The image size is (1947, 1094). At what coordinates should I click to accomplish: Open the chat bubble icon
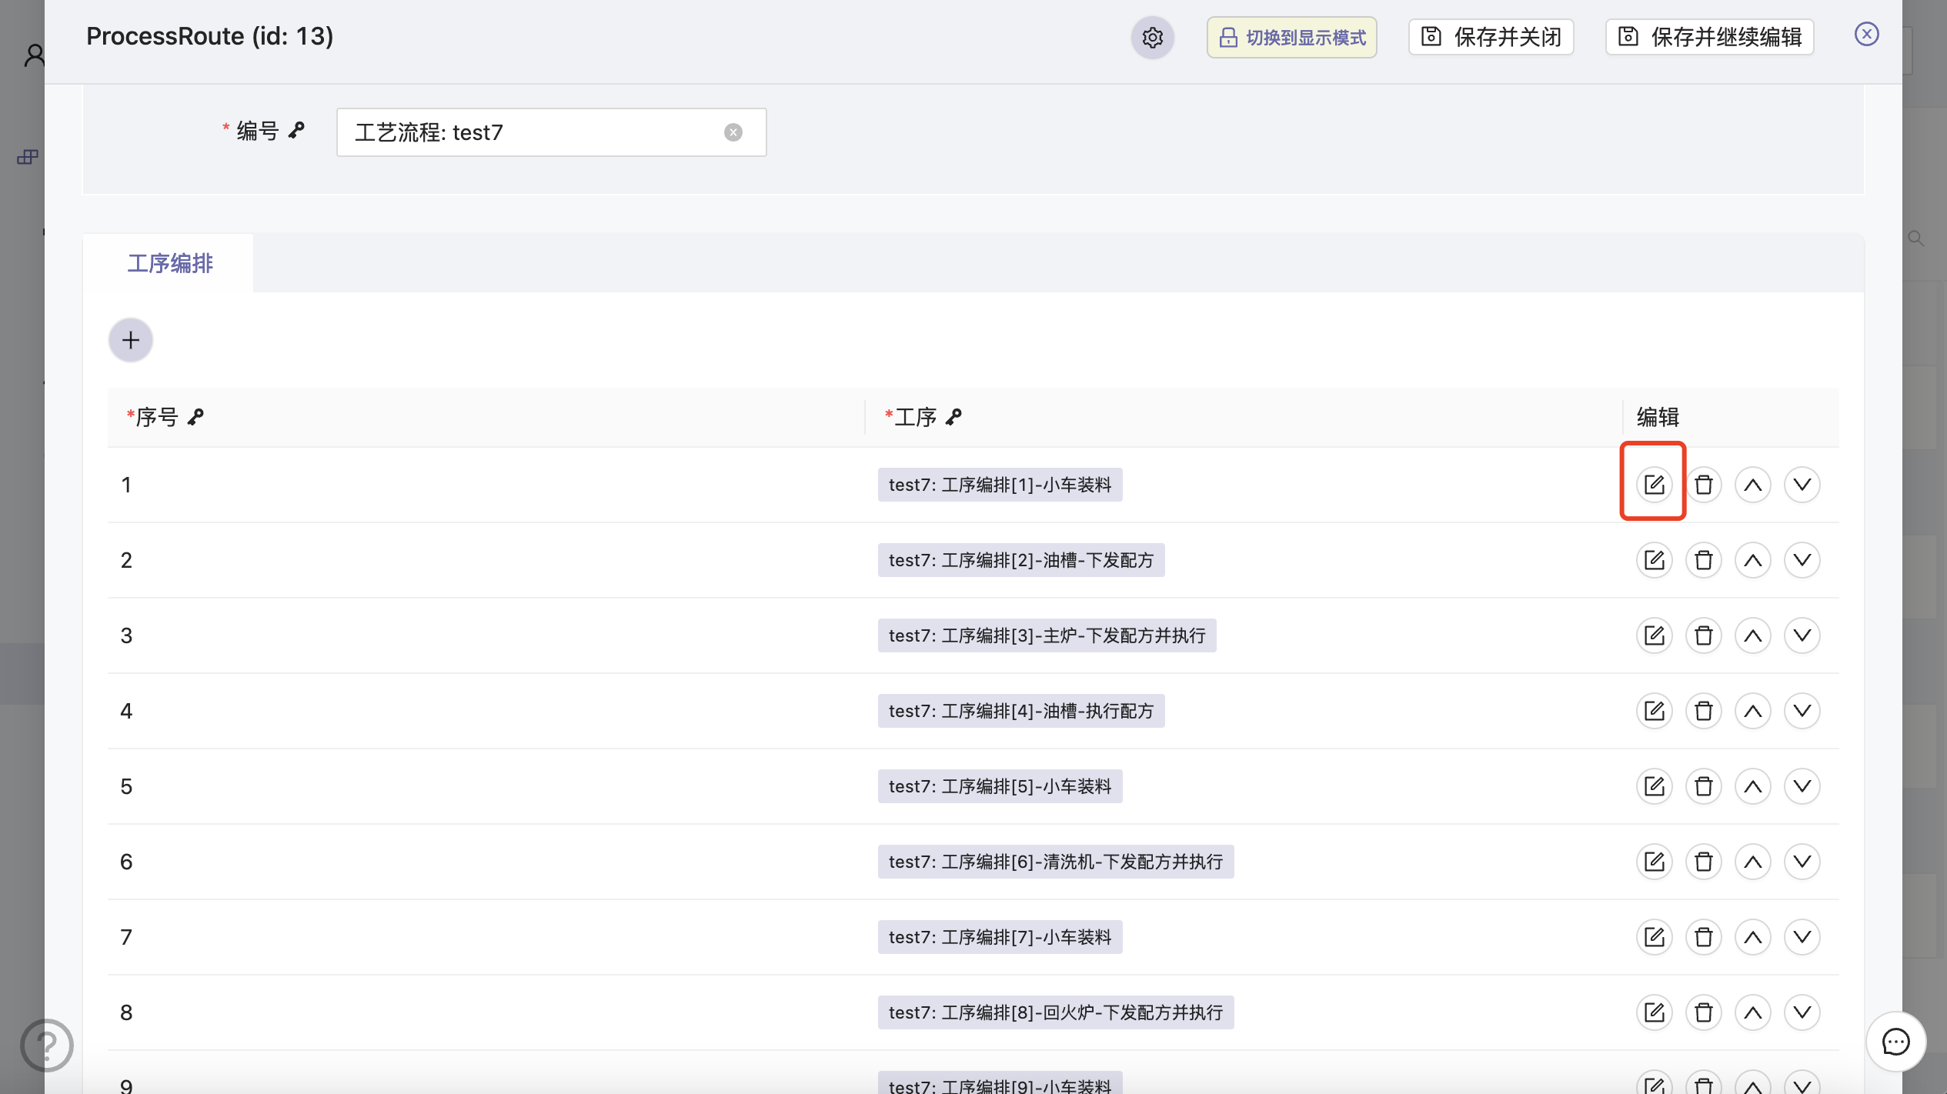pos(1895,1042)
